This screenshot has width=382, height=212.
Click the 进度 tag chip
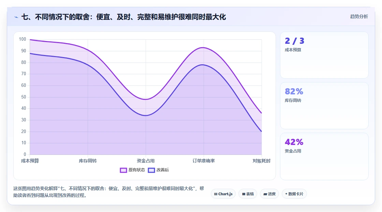[269, 194]
